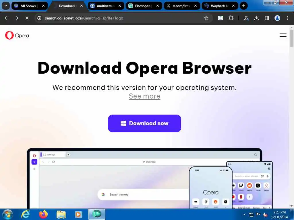294x220 pixels.
Task: Switch to the Wayback Machine tab
Action: [220, 6]
